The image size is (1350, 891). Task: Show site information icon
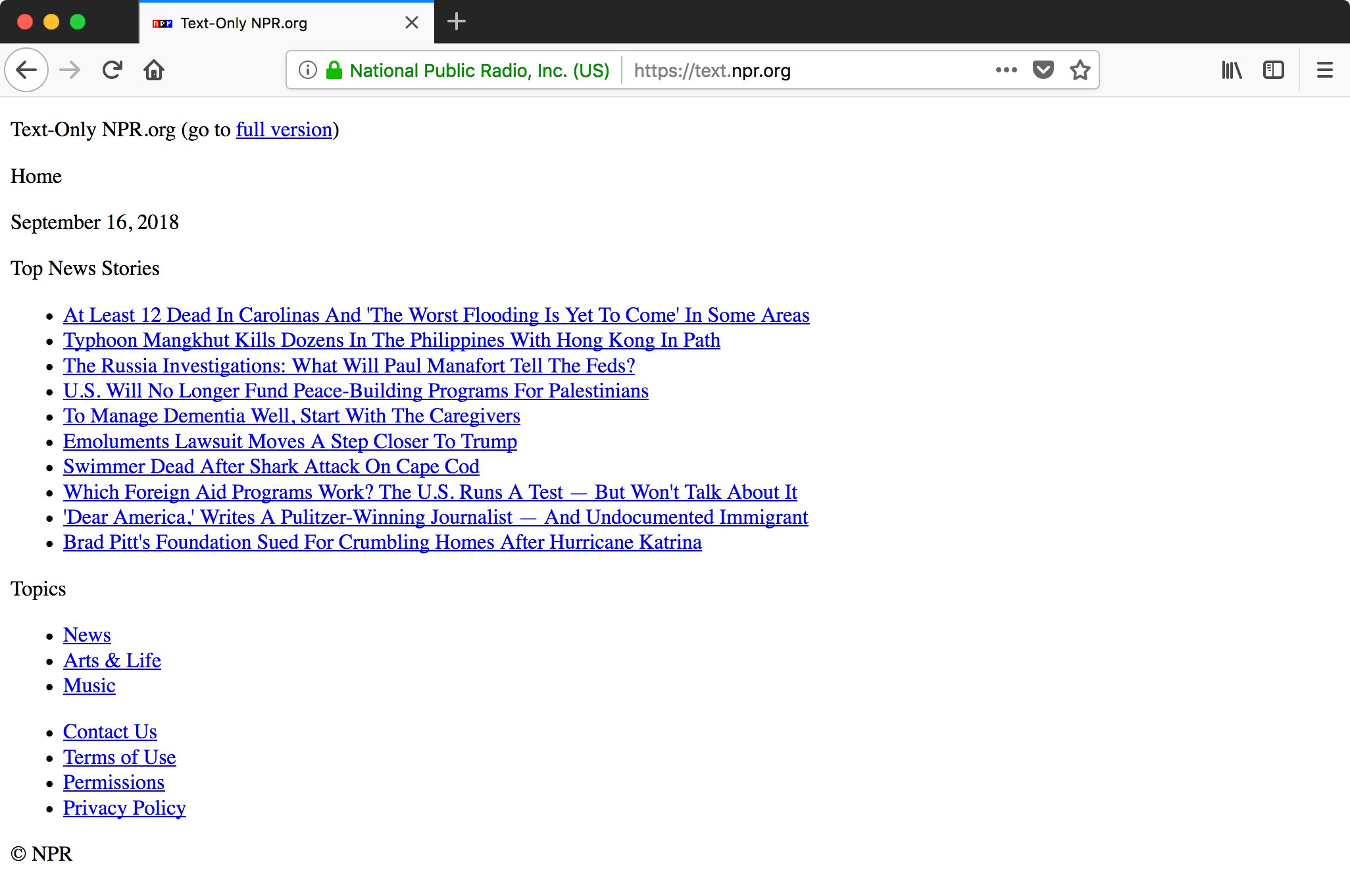coord(308,70)
